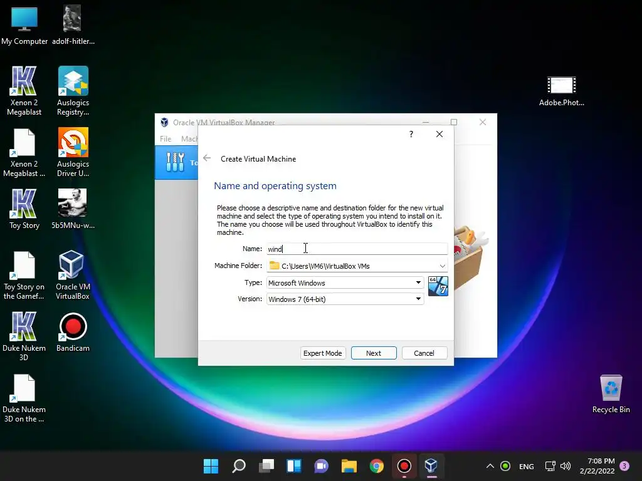Viewport: 642px width, 481px height.
Task: Switch to Bandicam in taskbar
Action: pyautogui.click(x=404, y=466)
